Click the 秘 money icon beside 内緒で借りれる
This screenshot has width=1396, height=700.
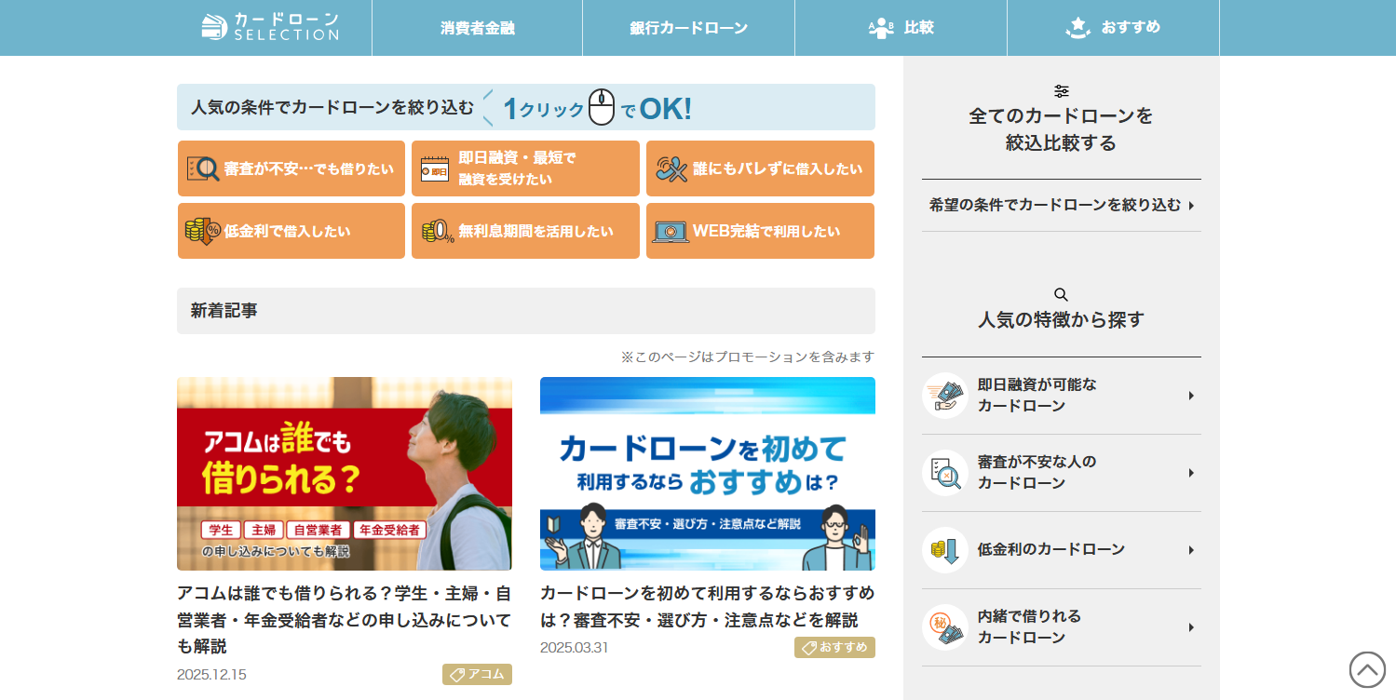(x=944, y=626)
